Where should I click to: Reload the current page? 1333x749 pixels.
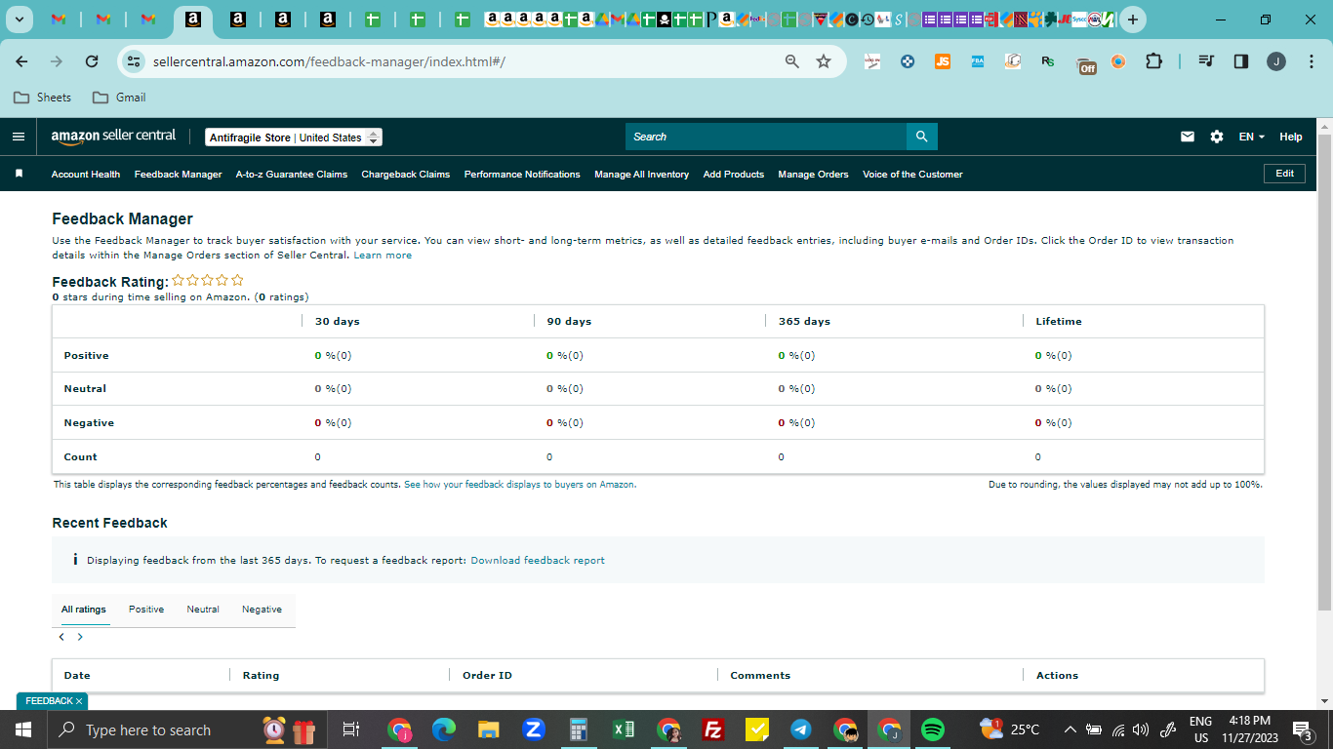click(92, 61)
